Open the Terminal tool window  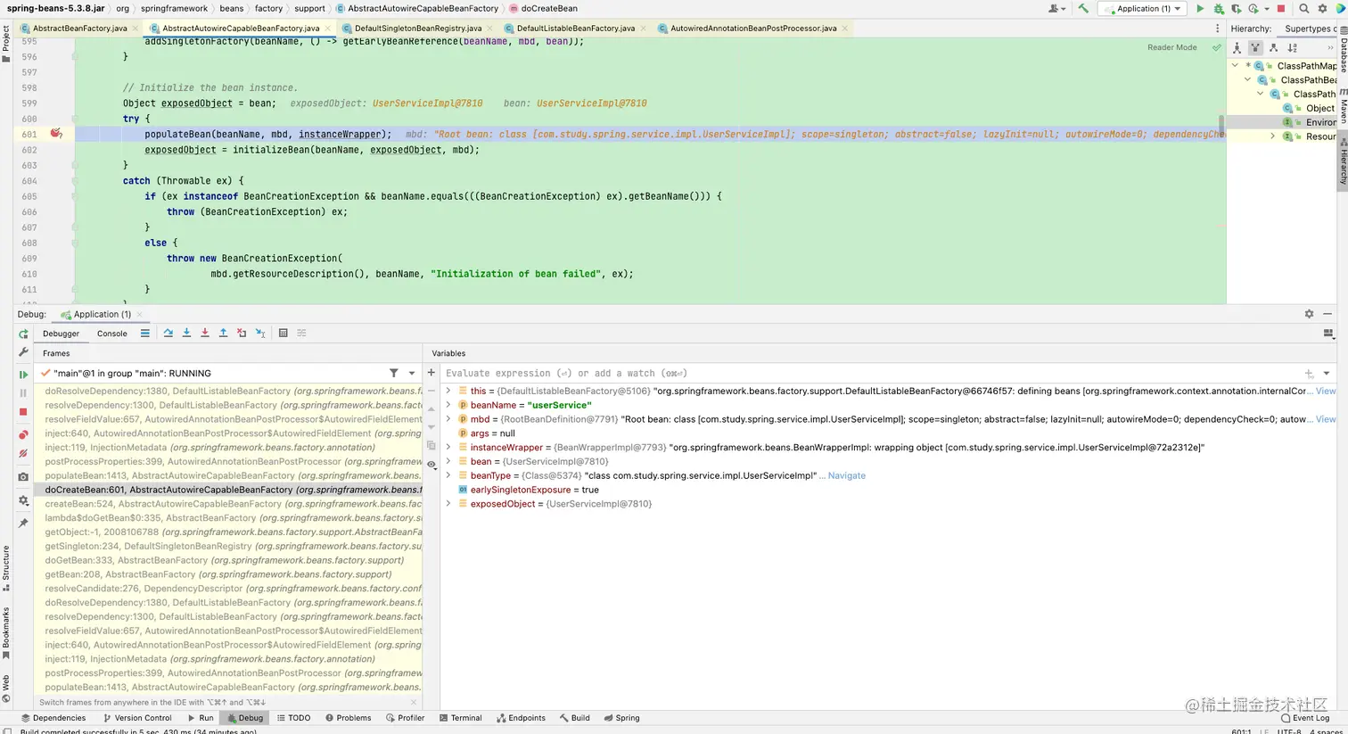pos(460,718)
